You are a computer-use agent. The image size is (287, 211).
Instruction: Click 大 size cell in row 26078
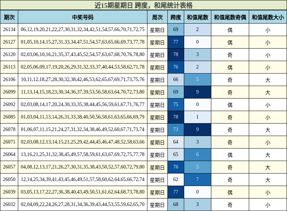[268, 130]
